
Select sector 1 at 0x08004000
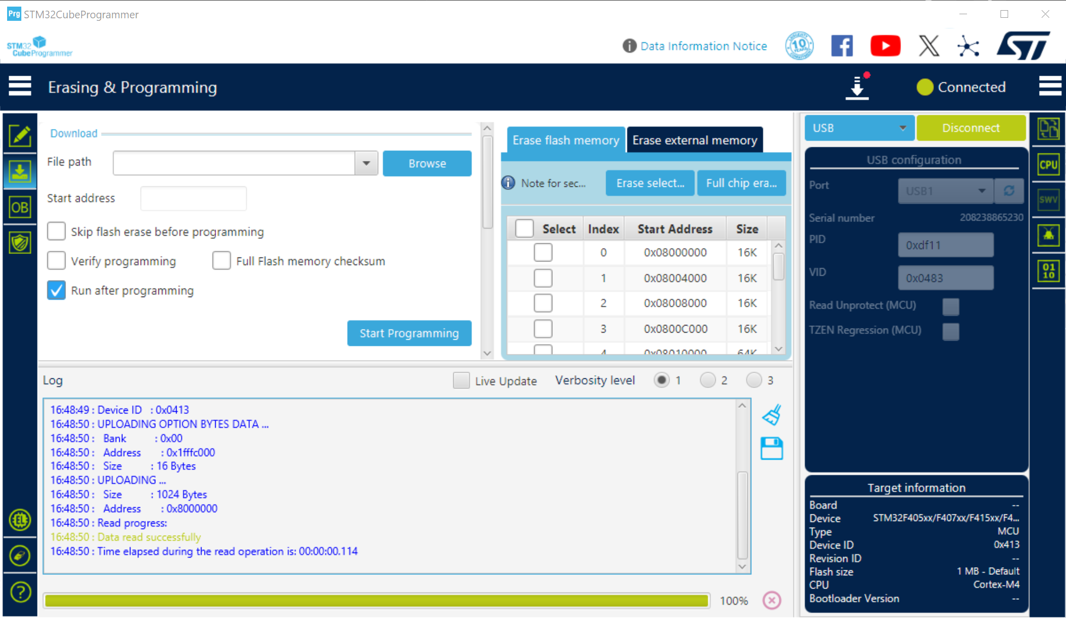[x=543, y=278]
